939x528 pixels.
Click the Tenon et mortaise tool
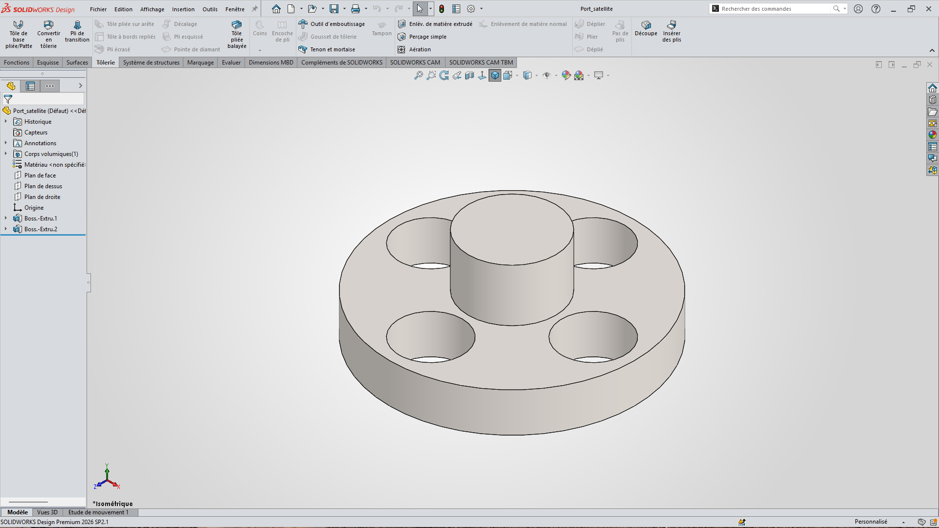point(327,49)
